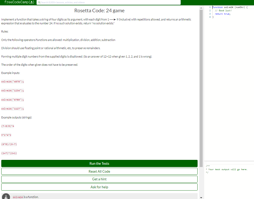
Task: Click the test output console text
Action: (x=227, y=169)
